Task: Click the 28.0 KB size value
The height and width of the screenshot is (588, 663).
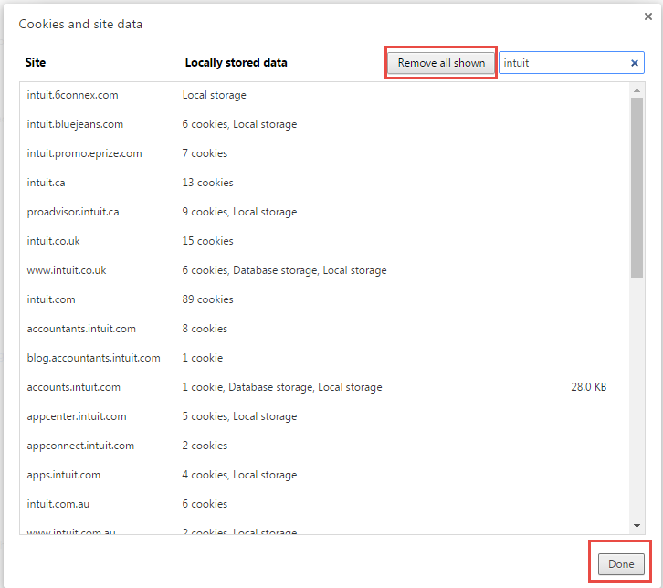Action: point(589,387)
